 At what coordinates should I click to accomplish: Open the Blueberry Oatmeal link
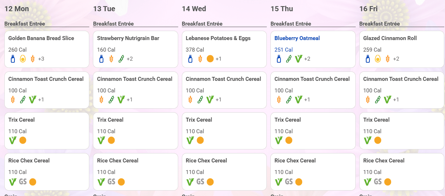coord(297,38)
